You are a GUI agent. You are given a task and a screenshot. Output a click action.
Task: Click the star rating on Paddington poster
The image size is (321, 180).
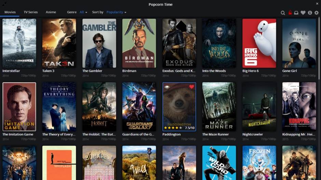[x=173, y=128]
